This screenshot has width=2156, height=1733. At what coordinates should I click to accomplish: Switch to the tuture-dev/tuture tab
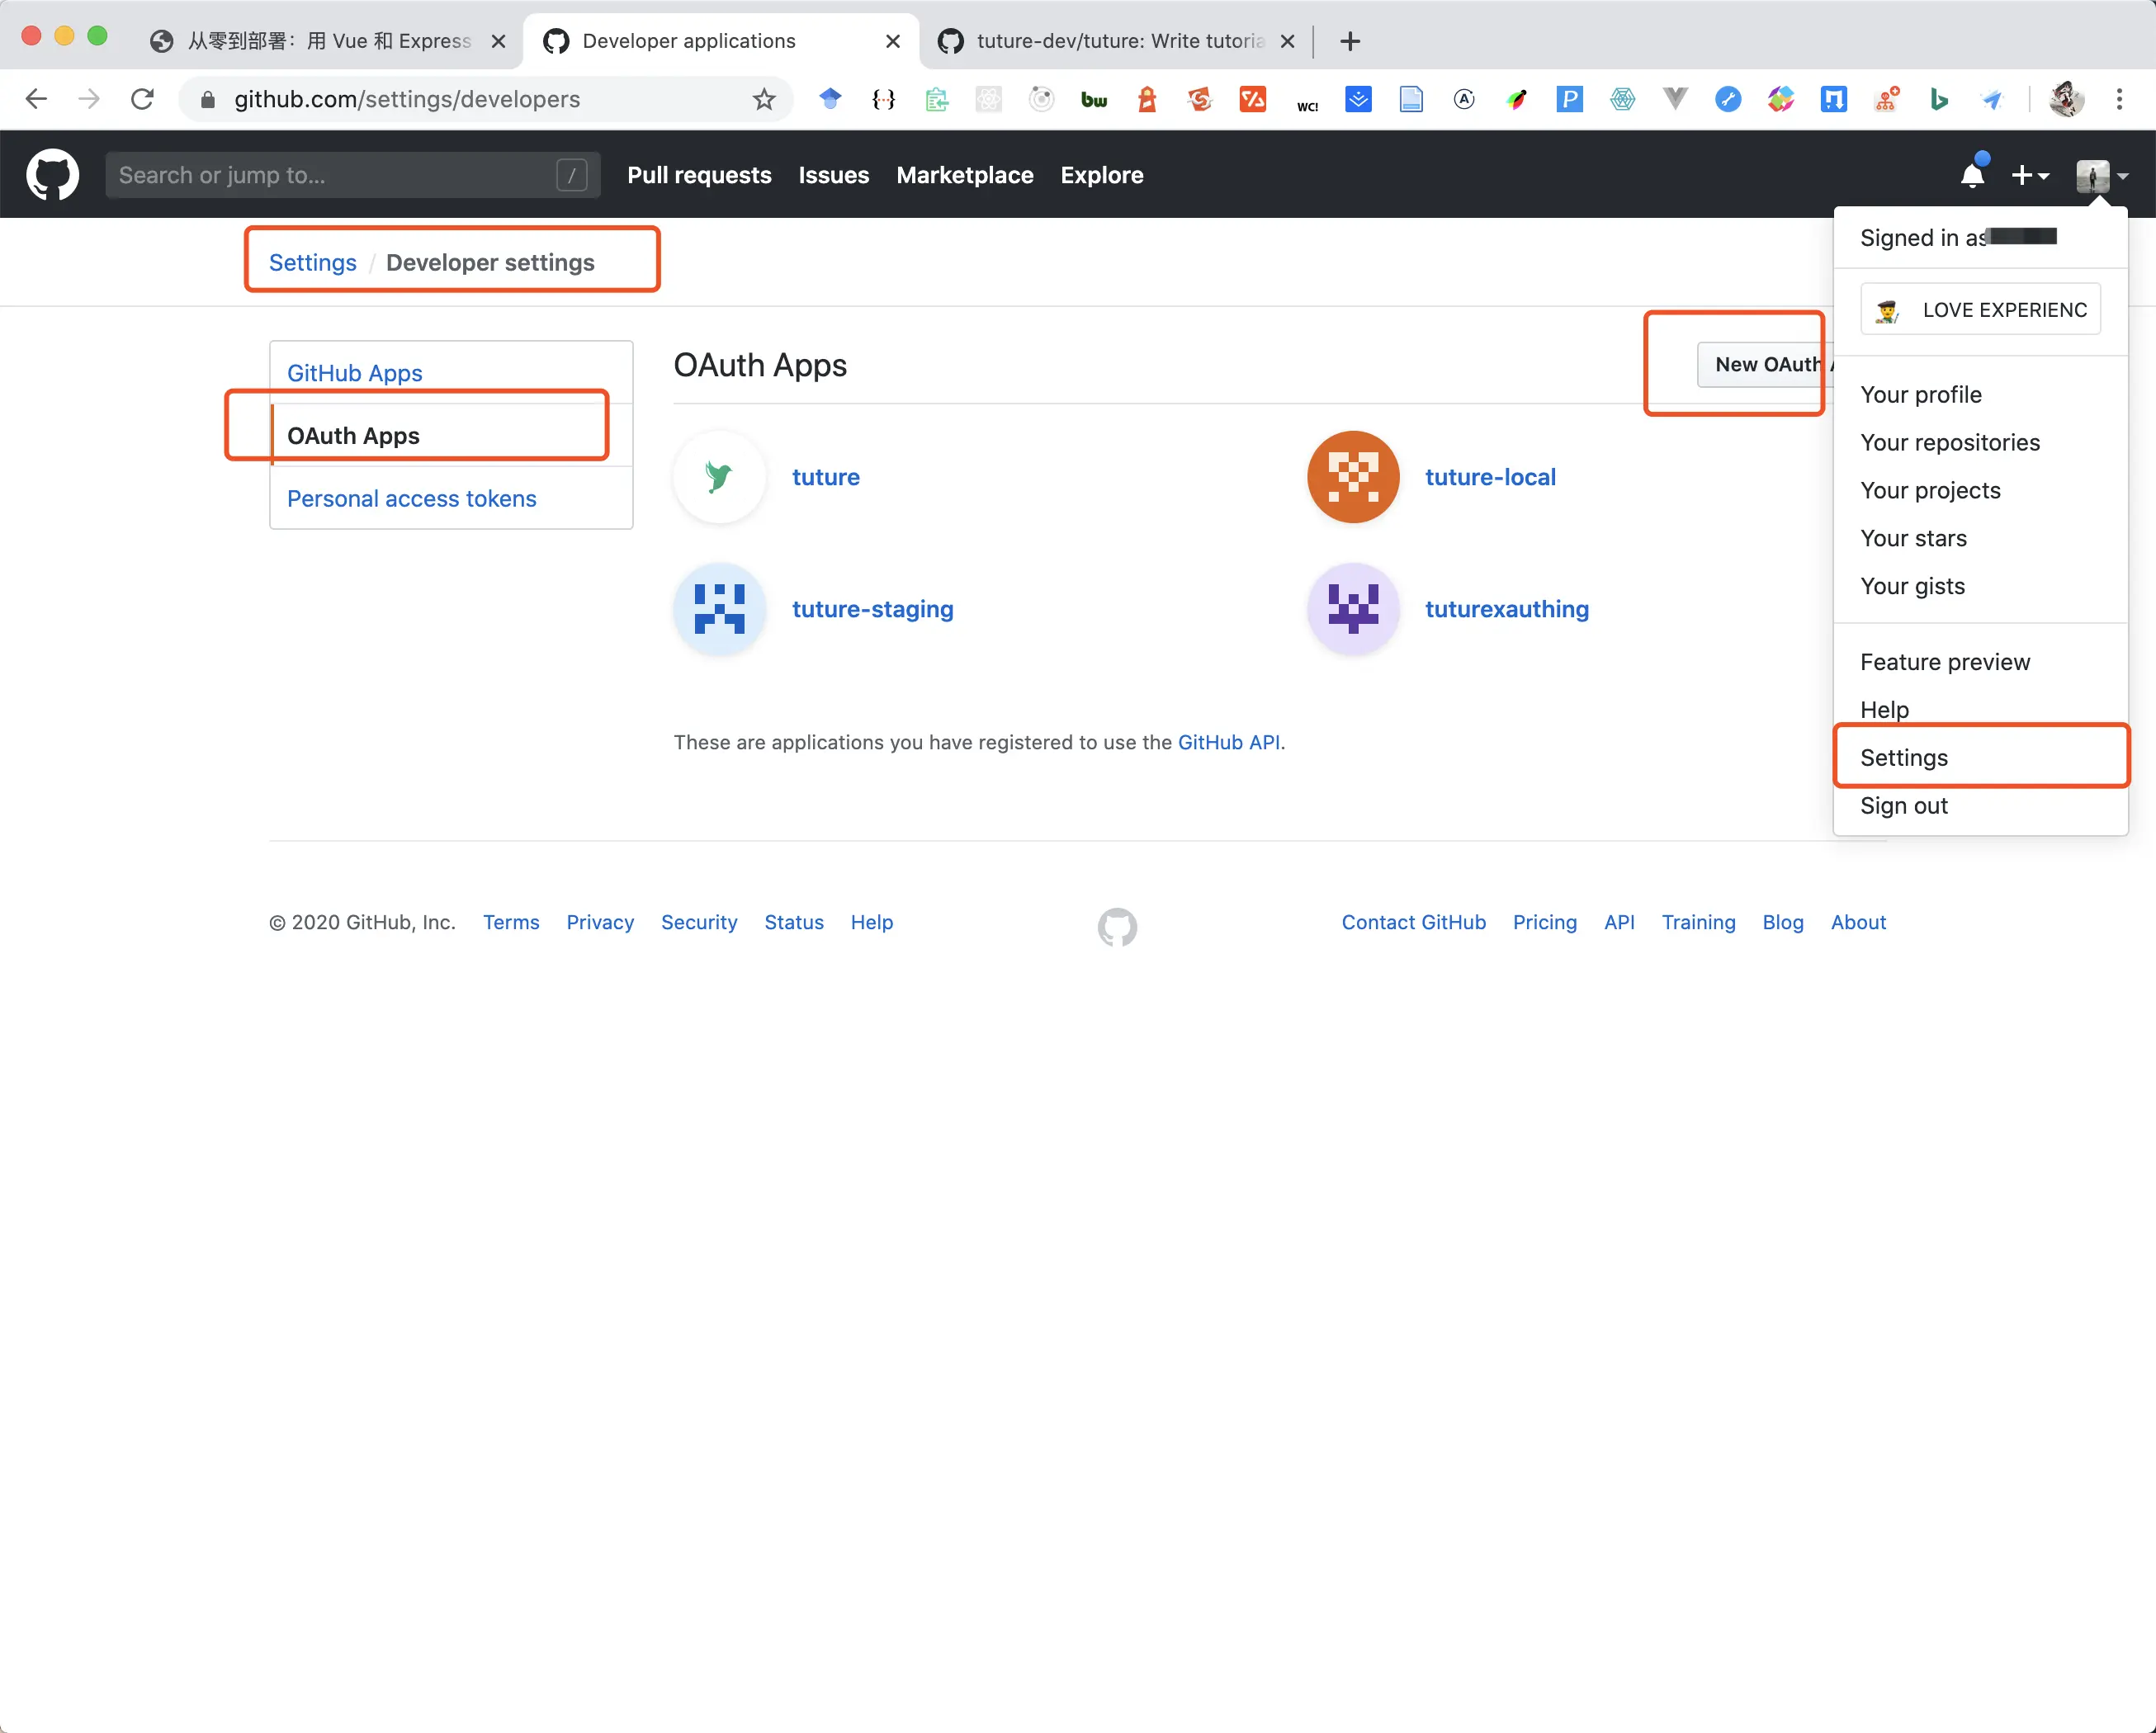point(1115,41)
